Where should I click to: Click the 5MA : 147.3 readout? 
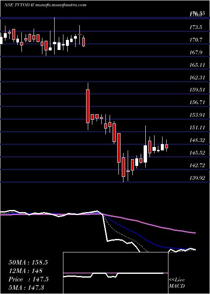[x=26, y=288]
